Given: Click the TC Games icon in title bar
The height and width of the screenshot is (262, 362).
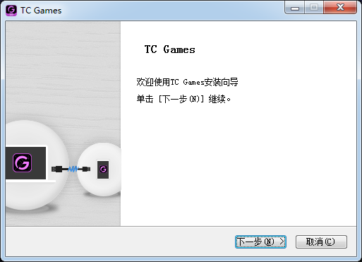Looking at the screenshot, I should click(x=11, y=11).
